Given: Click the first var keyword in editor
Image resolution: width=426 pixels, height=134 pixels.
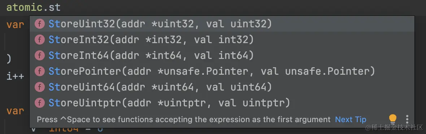Looking at the screenshot, I should pyautogui.click(x=15, y=24).
